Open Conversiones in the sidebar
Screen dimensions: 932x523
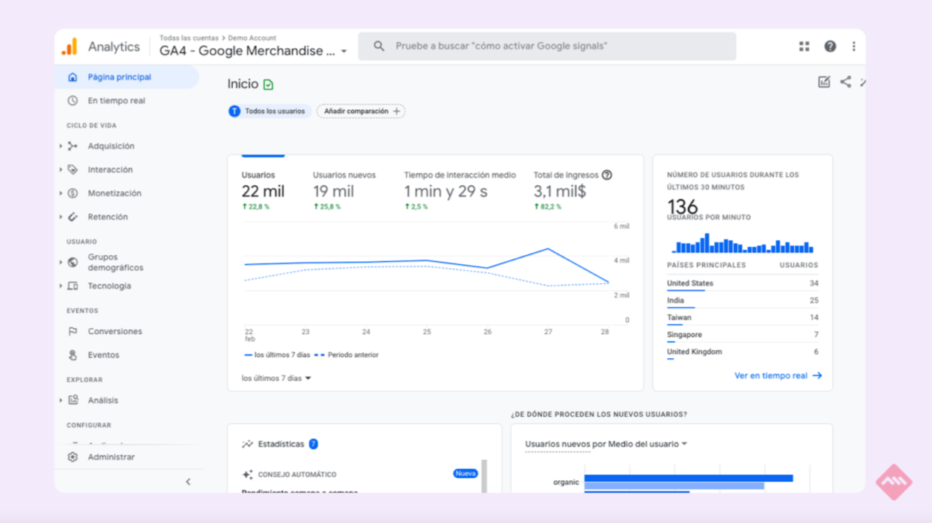127,331
